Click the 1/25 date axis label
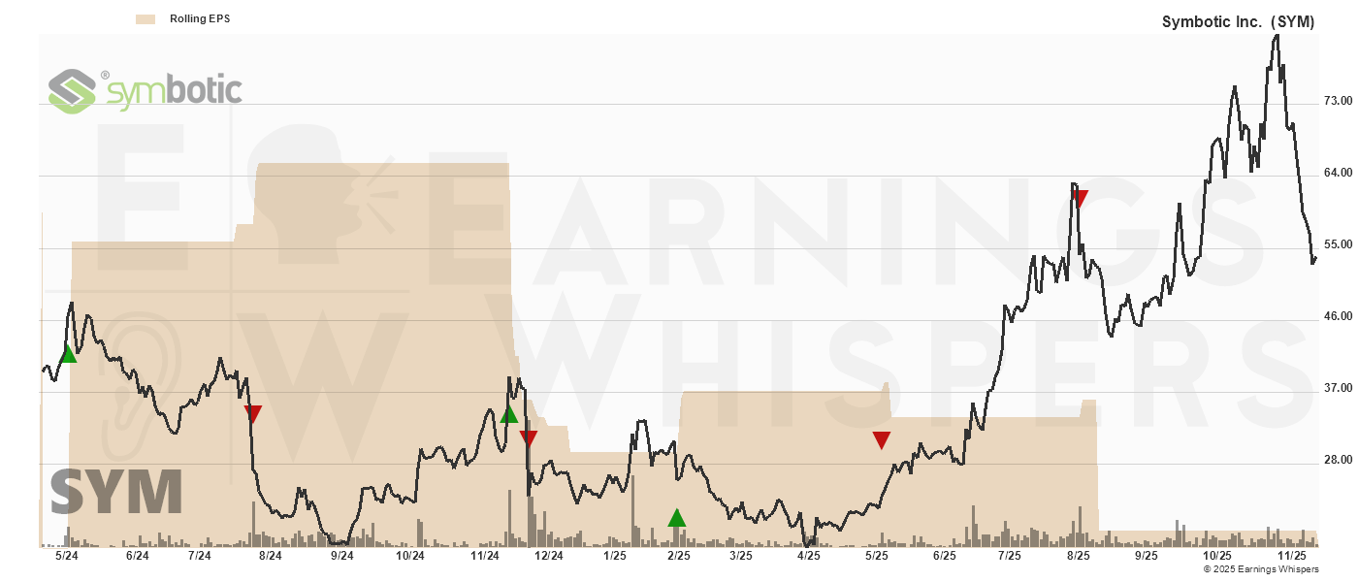 [x=614, y=556]
